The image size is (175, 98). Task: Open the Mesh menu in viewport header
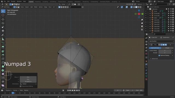point(36,7)
